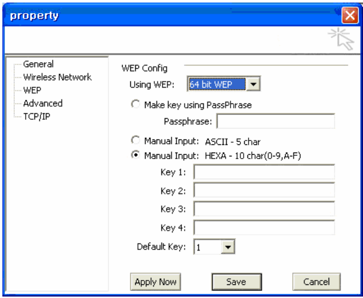Viewport: 363px width, 298px height.
Task: Select Manual Input HEXA 10 char option
Action: click(x=135, y=155)
